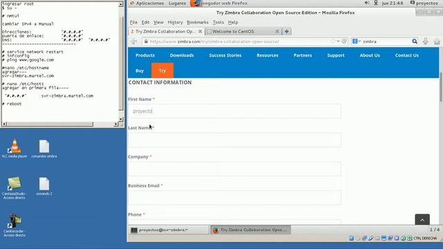The height and width of the screenshot is (249, 443).
Task: Open the History menu in Firefox
Action: 175,22
